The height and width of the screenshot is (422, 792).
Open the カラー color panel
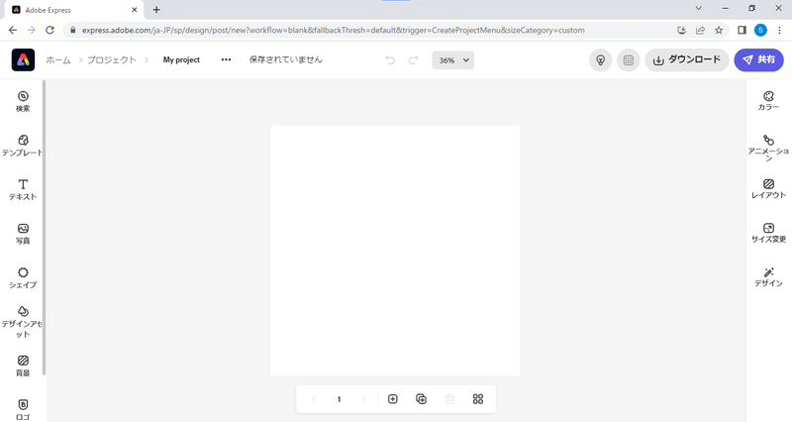tap(768, 101)
